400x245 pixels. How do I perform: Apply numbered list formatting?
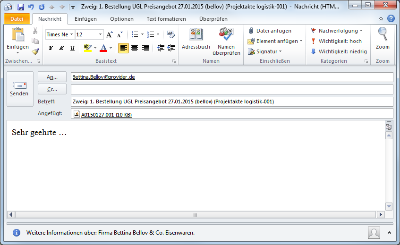click(x=151, y=34)
